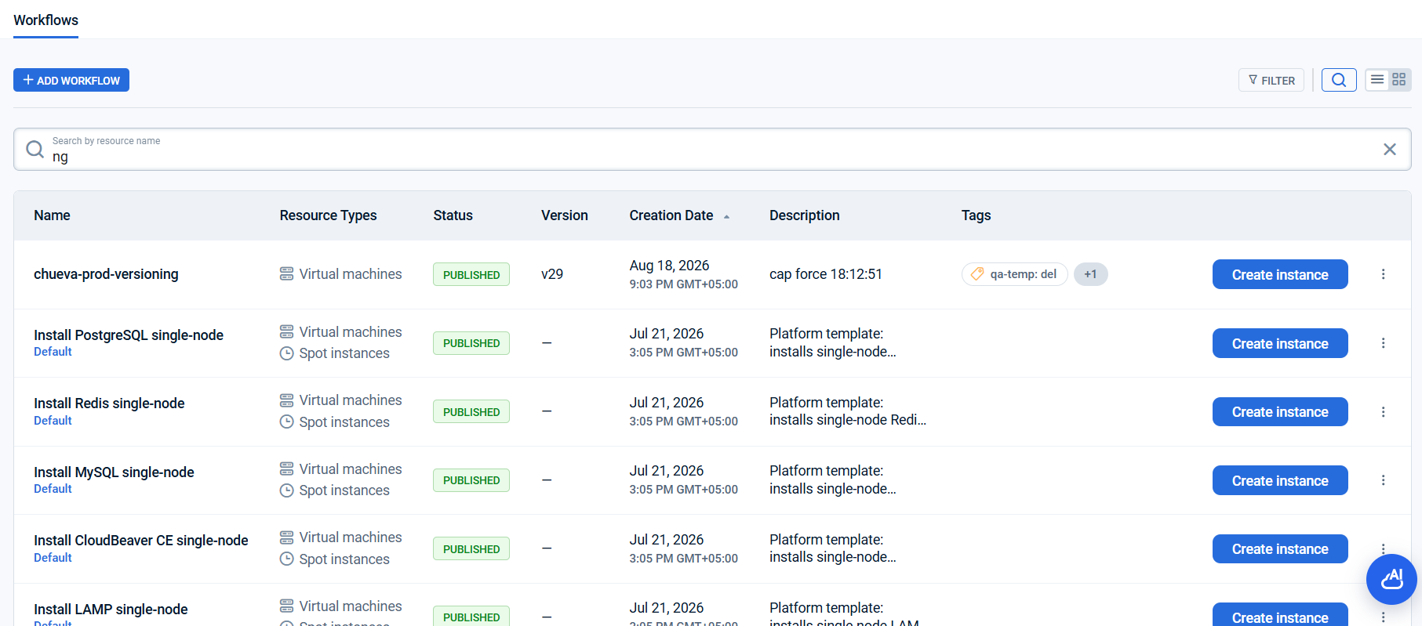Image resolution: width=1422 pixels, height=626 pixels.
Task: Sort by Version column header
Action: (564, 215)
